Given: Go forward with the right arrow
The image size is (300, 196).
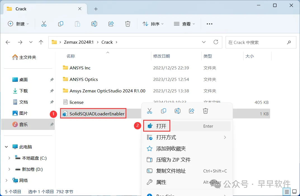Looking at the screenshot, I should [20, 42].
